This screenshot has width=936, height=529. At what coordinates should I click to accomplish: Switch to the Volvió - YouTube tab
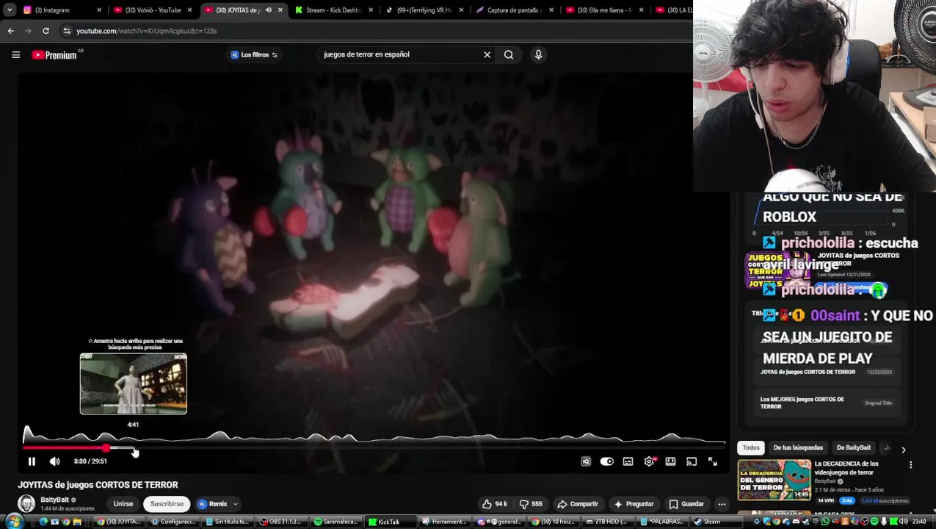tap(153, 10)
